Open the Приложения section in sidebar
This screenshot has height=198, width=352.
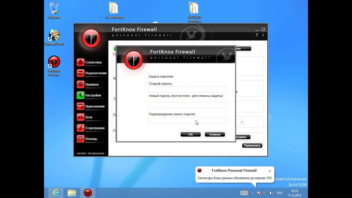(x=91, y=106)
